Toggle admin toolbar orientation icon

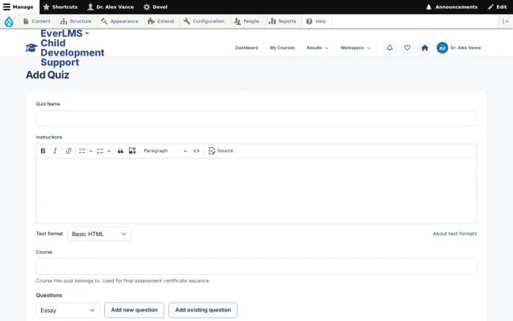click(x=506, y=21)
